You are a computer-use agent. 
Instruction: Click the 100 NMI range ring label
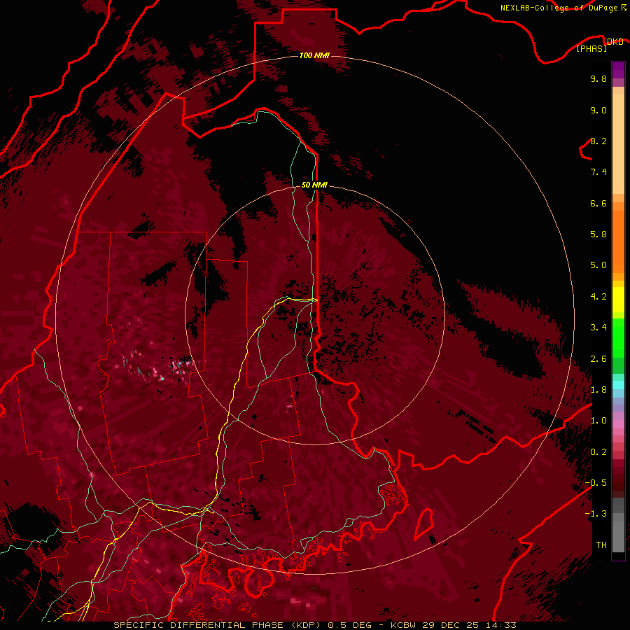coord(314,55)
